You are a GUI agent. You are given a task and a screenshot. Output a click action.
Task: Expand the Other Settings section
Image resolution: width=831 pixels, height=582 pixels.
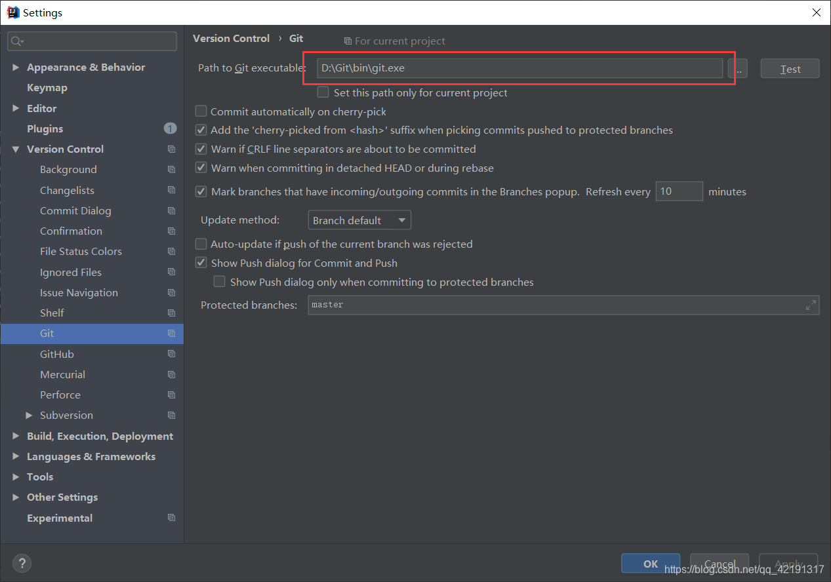tap(16, 497)
